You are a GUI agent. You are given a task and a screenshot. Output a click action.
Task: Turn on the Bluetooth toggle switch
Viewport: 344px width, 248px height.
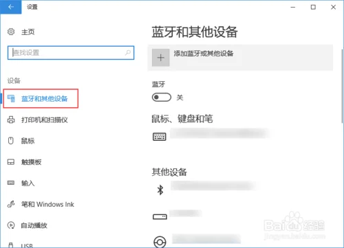click(x=162, y=98)
